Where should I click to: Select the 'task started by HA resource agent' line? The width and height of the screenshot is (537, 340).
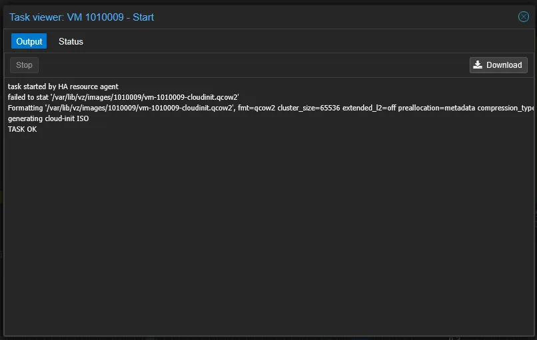pyautogui.click(x=63, y=86)
